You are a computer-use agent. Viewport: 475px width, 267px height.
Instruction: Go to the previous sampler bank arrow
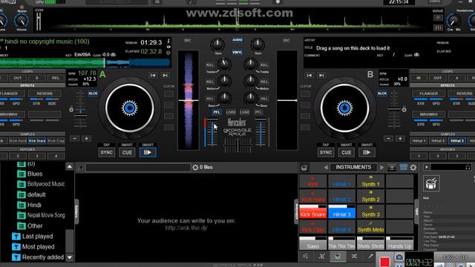(326, 168)
